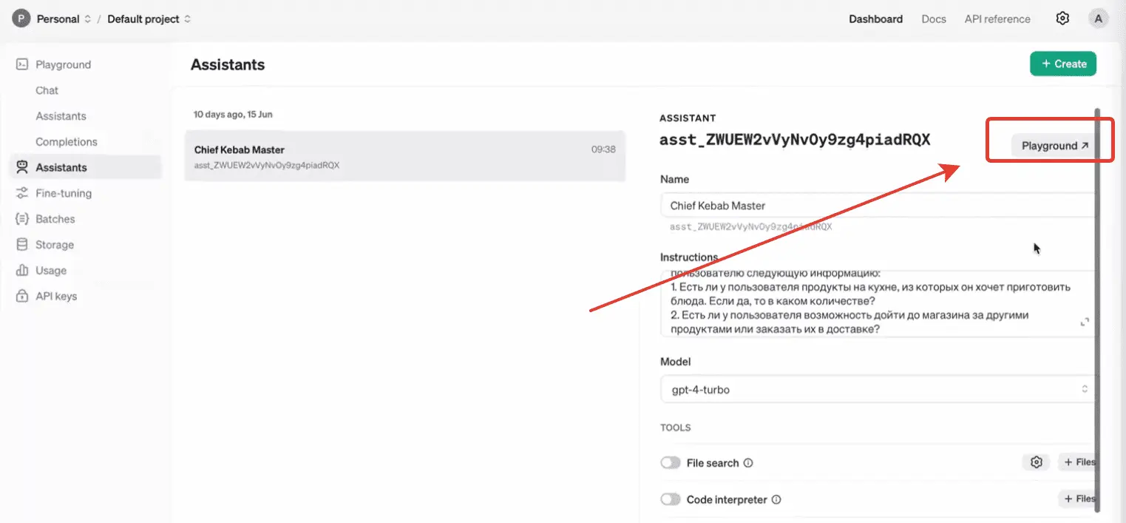This screenshot has width=1126, height=523.
Task: Add Files to Code interpreter
Action: 1079,499
